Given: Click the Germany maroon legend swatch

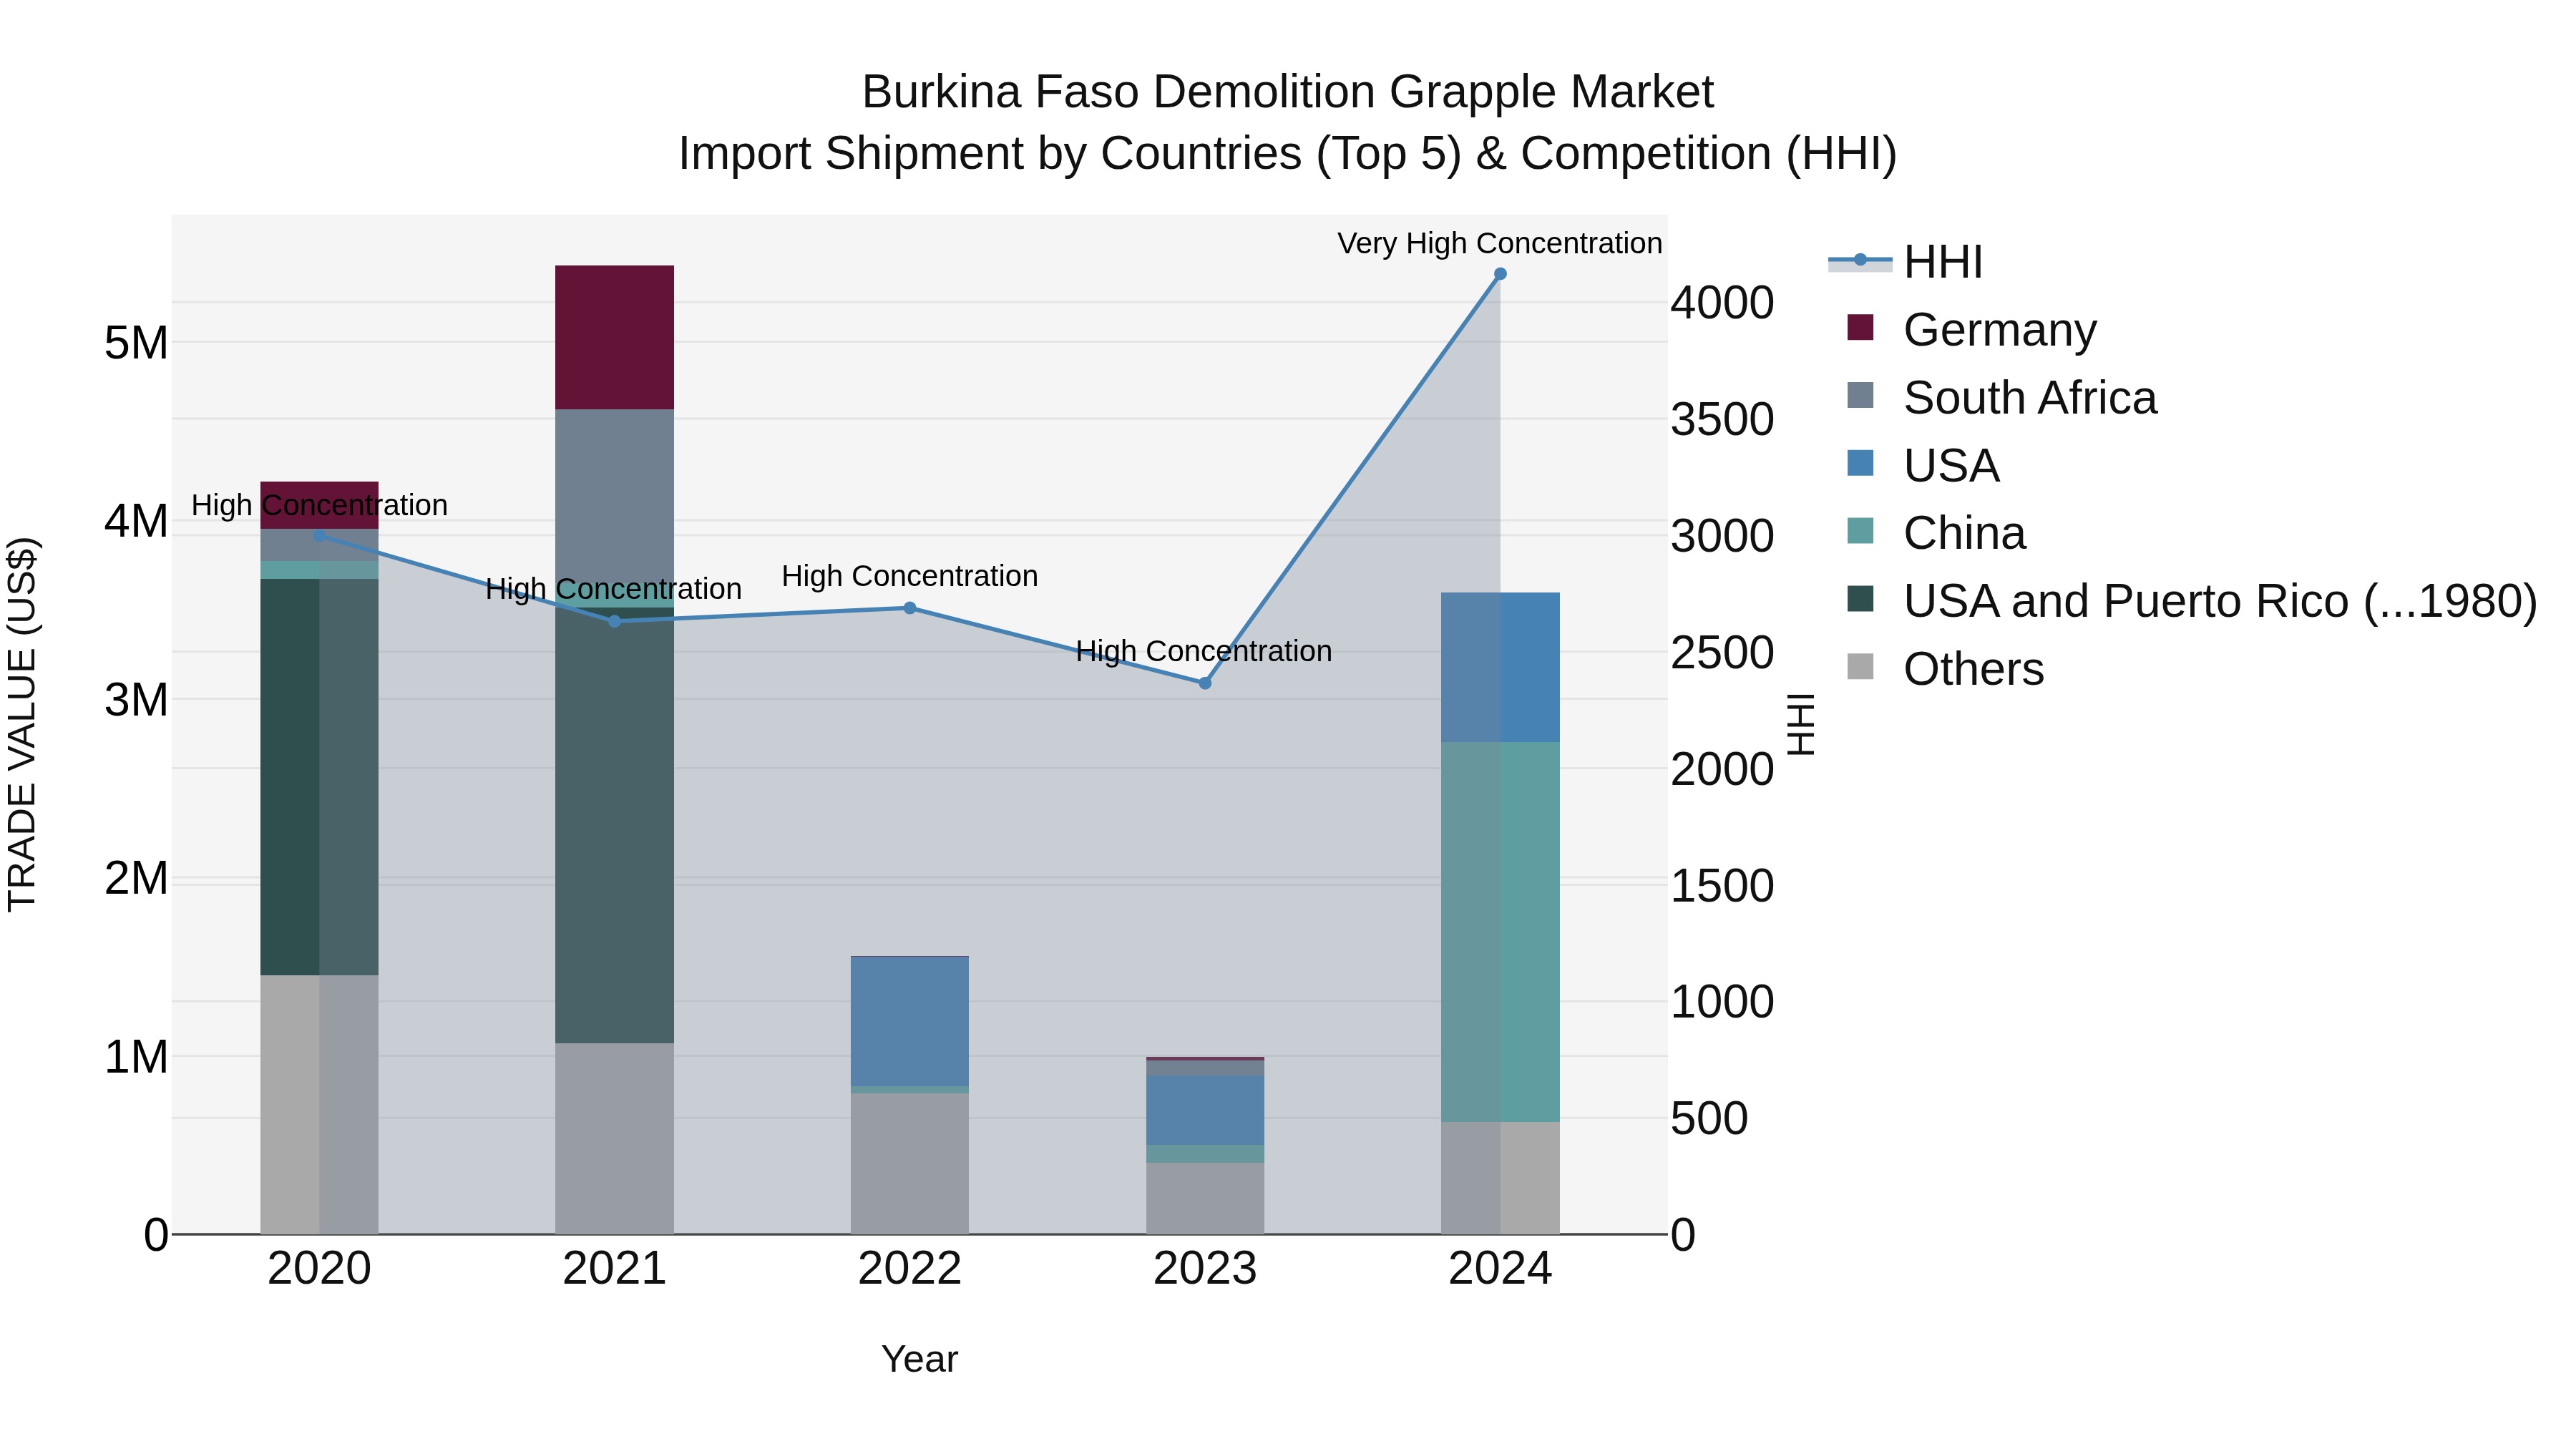Looking at the screenshot, I should 1860,327.
